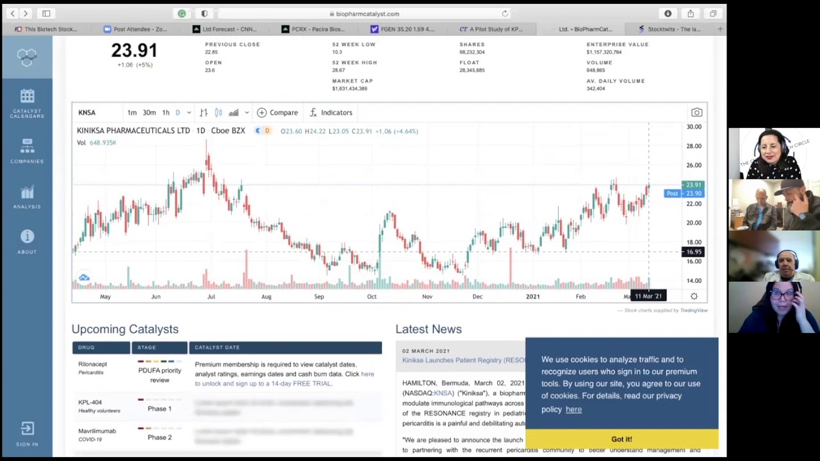
Task: Open the About sidebar section
Action: point(27,242)
